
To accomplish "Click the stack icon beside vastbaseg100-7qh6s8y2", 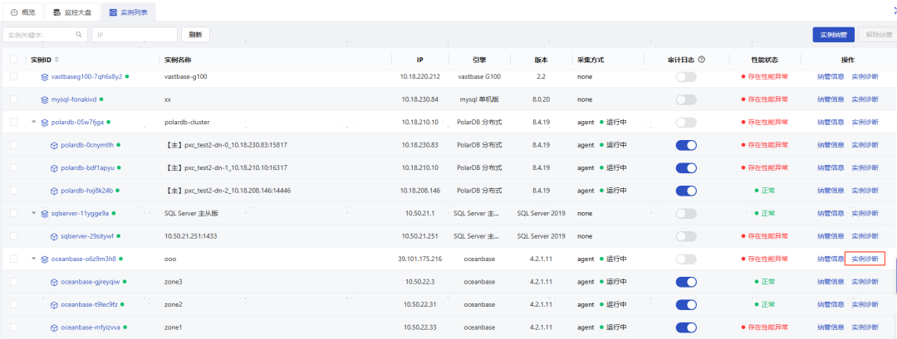I will (x=45, y=76).
